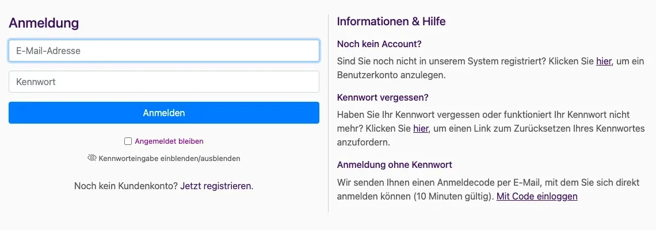Click the Angemeldet bleiben label text
This screenshot has width=656, height=230.
pyautogui.click(x=169, y=141)
